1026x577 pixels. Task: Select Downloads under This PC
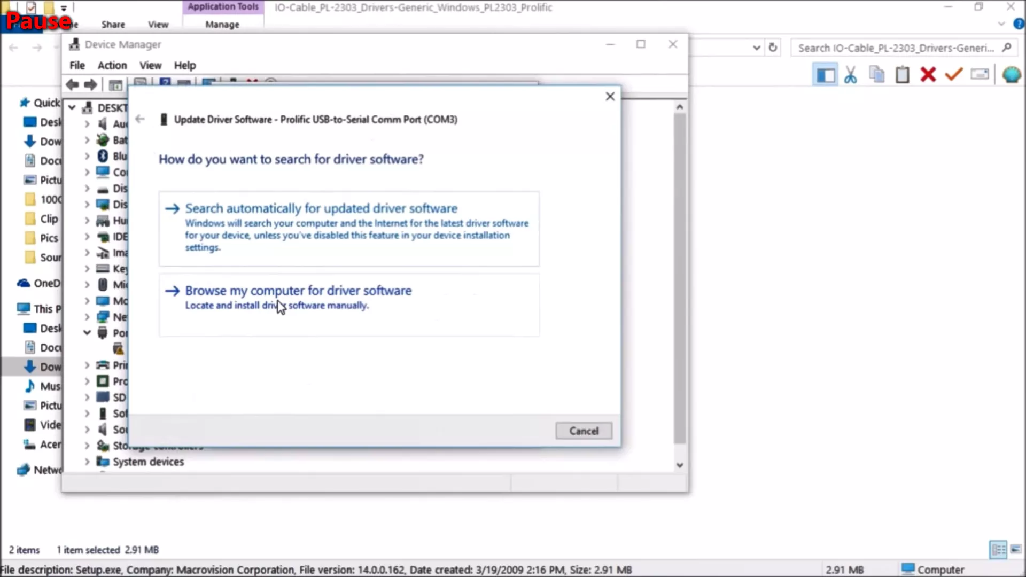[43, 367]
